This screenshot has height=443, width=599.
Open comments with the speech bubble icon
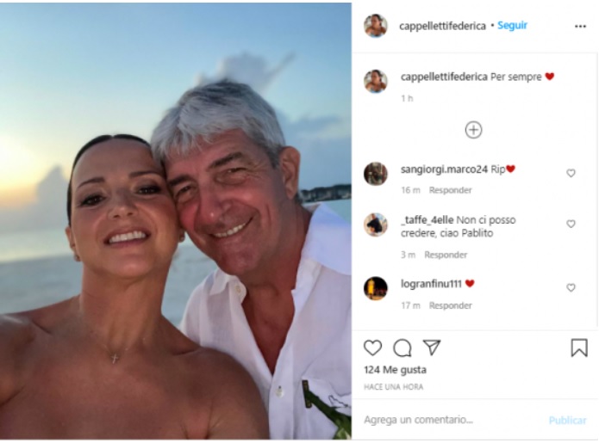pos(402,348)
